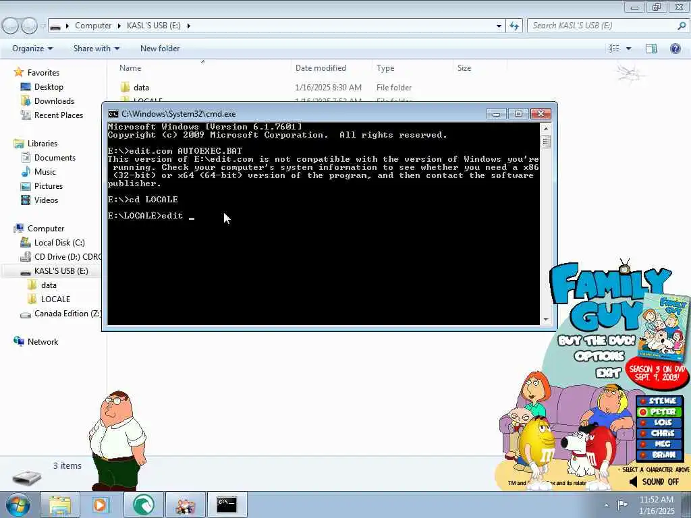Select Desktop under Favorites

pyautogui.click(x=49, y=87)
